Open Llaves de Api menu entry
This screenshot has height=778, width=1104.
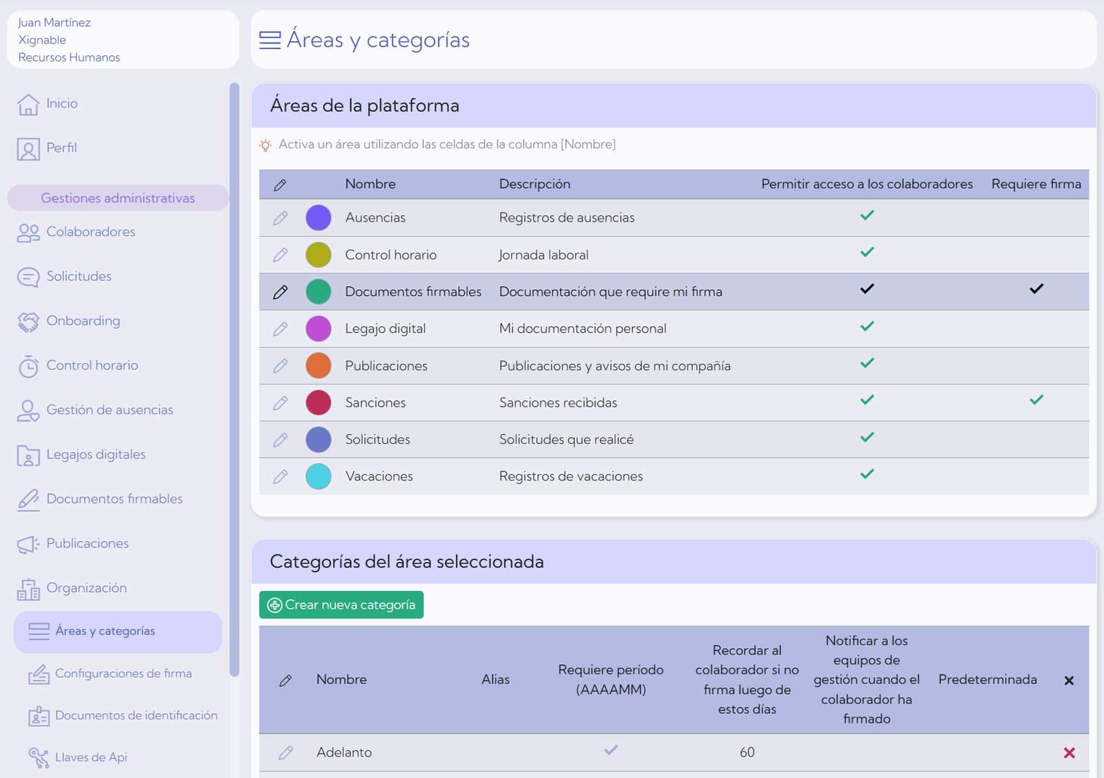pos(91,757)
